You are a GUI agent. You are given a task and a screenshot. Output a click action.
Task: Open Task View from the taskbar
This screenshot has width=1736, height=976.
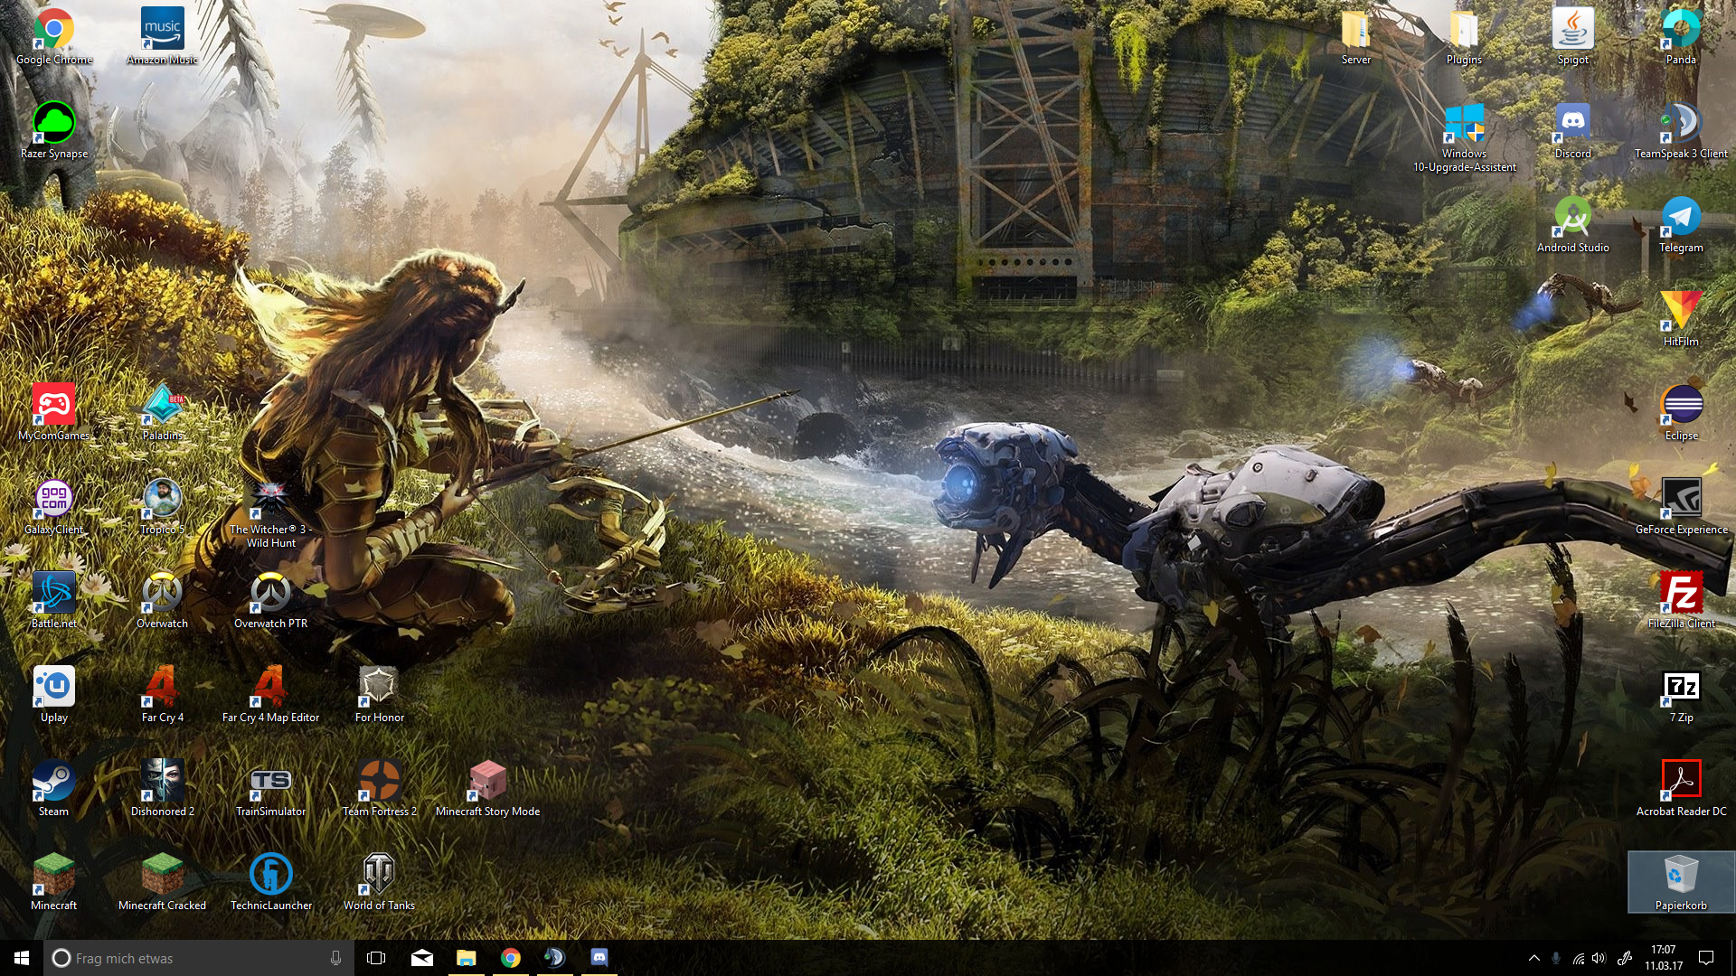[376, 958]
